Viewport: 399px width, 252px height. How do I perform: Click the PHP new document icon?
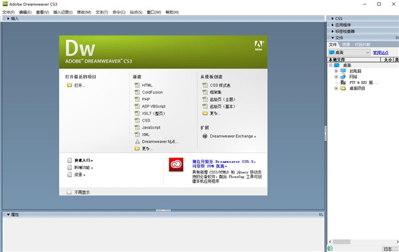[137, 99]
